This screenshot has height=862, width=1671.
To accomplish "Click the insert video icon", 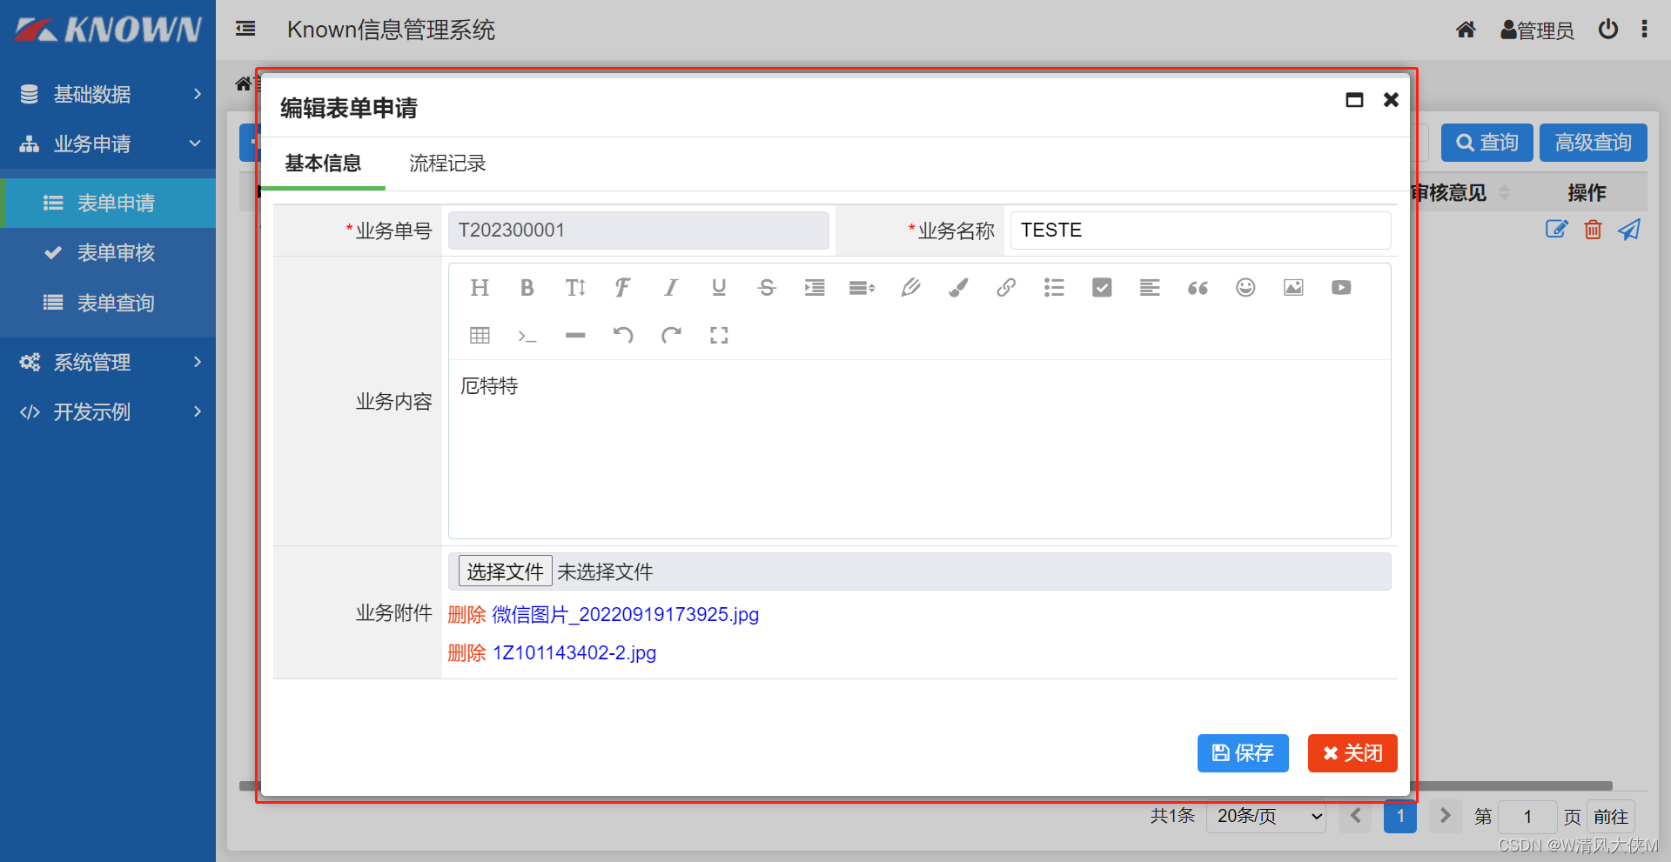I will (x=1341, y=288).
